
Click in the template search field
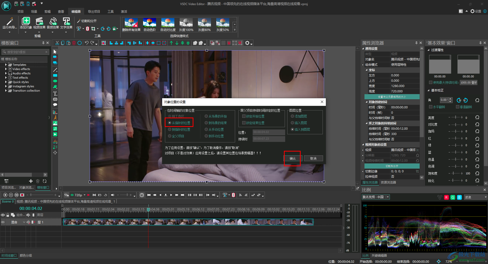coord(25,52)
